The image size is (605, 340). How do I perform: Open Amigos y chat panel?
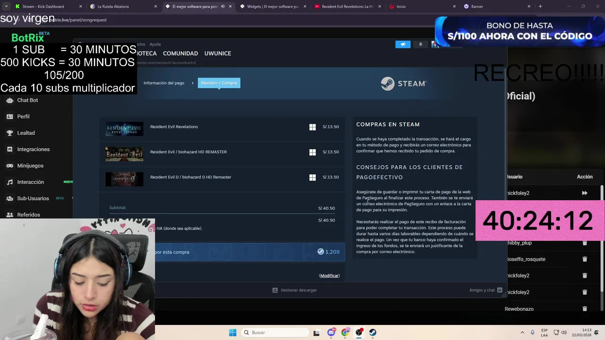[x=485, y=290]
